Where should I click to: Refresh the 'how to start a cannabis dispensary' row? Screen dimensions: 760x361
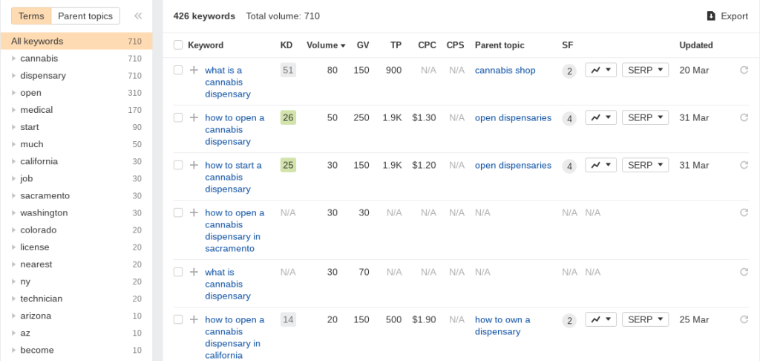click(744, 165)
